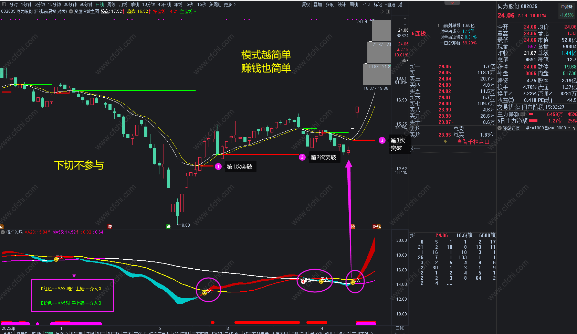Click the filter funnel icon for 逐笔还原
The image size is (577, 334).
569,128
